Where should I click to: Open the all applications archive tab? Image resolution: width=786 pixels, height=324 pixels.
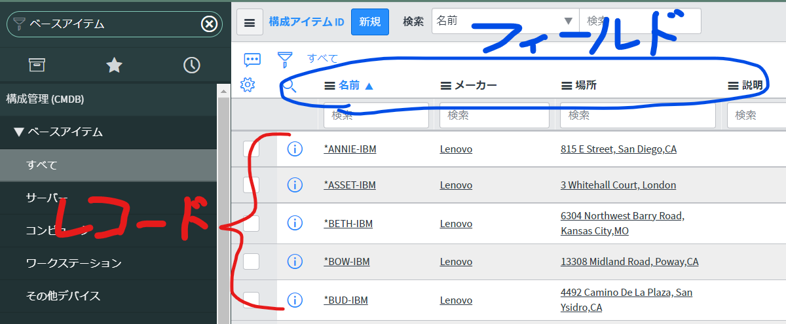pos(37,65)
